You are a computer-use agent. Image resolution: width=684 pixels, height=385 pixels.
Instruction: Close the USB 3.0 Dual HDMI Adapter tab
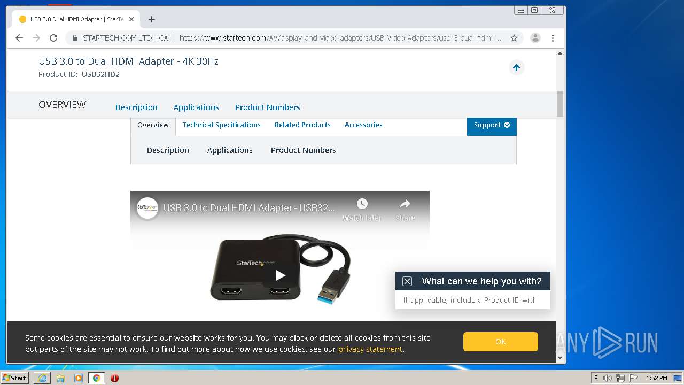coord(131,19)
